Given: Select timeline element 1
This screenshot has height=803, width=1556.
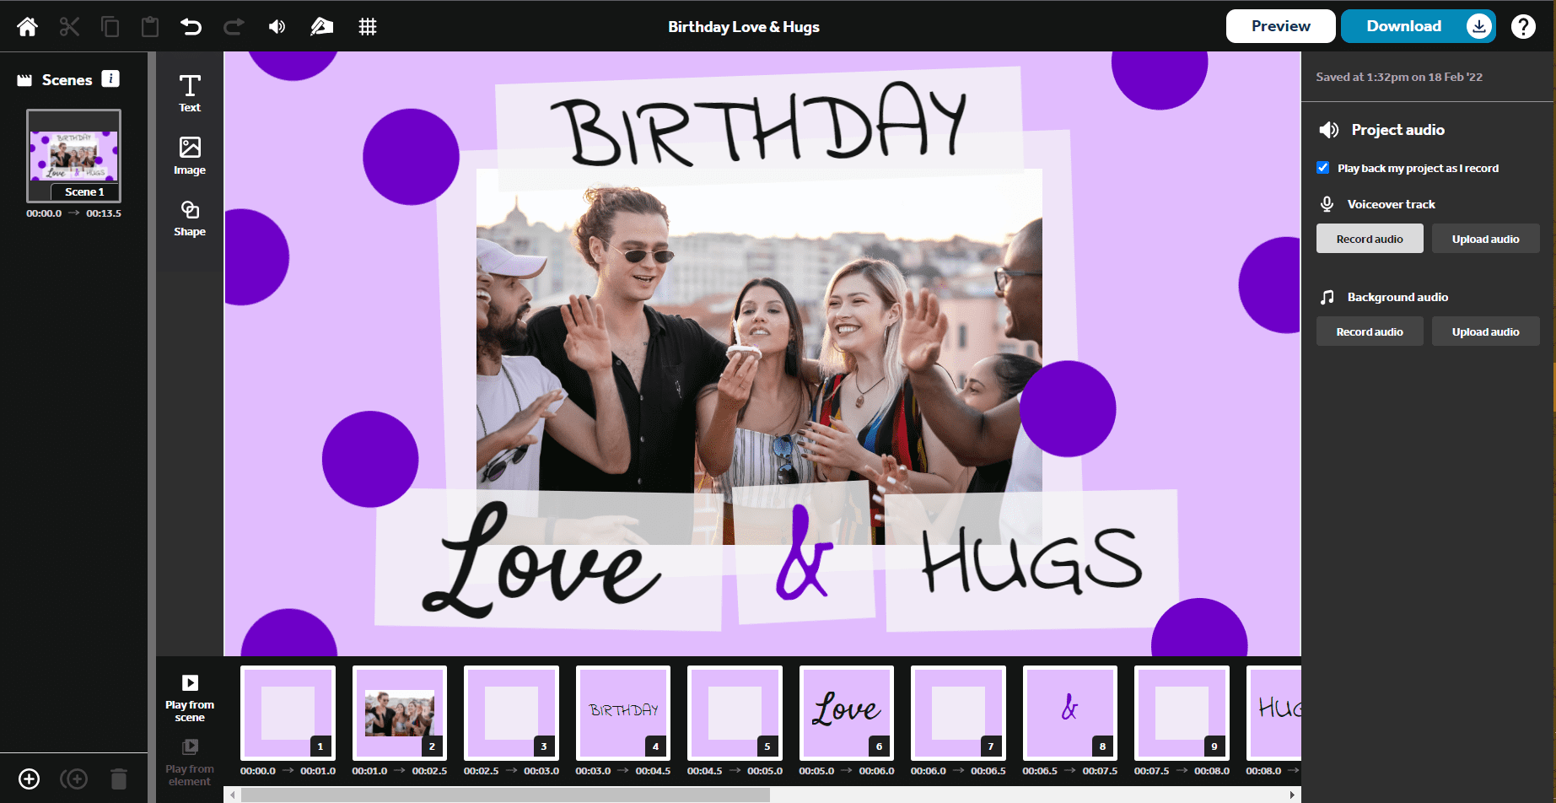Looking at the screenshot, I should [288, 713].
